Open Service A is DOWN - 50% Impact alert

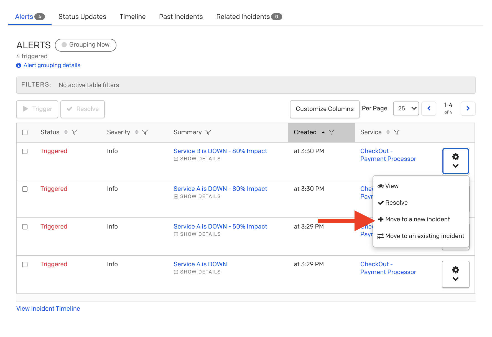(x=220, y=226)
